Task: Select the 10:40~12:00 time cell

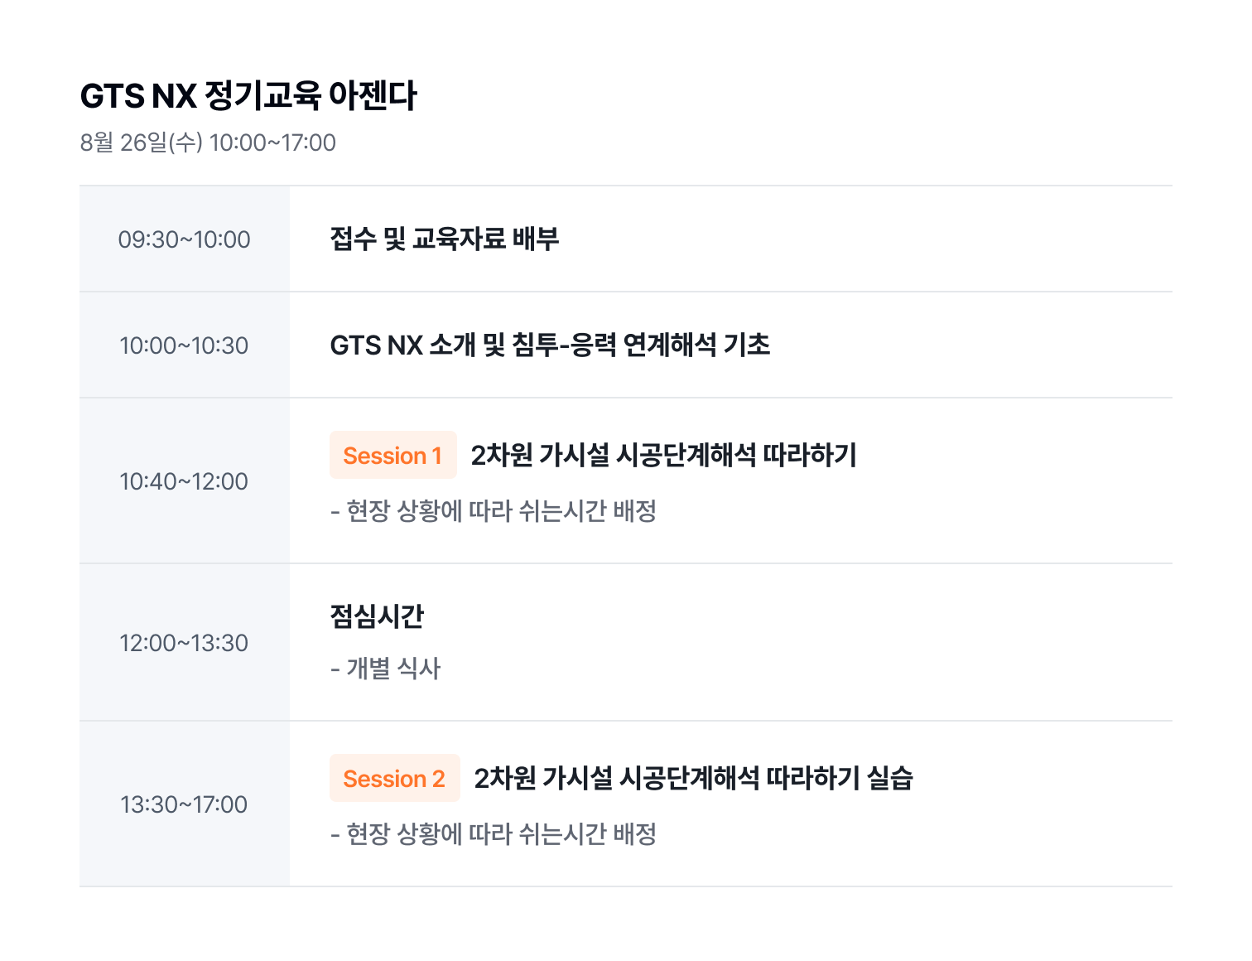Action: [x=184, y=481]
